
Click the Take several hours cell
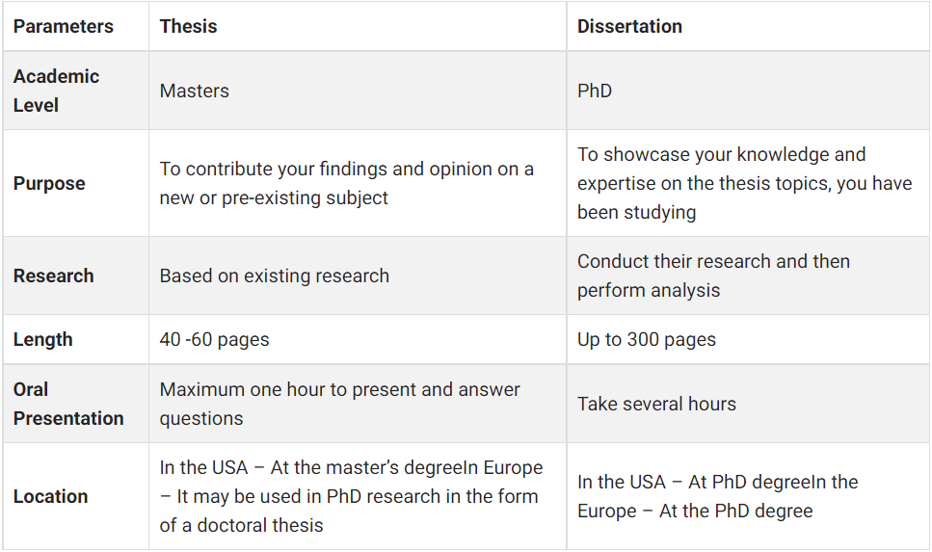(656, 404)
